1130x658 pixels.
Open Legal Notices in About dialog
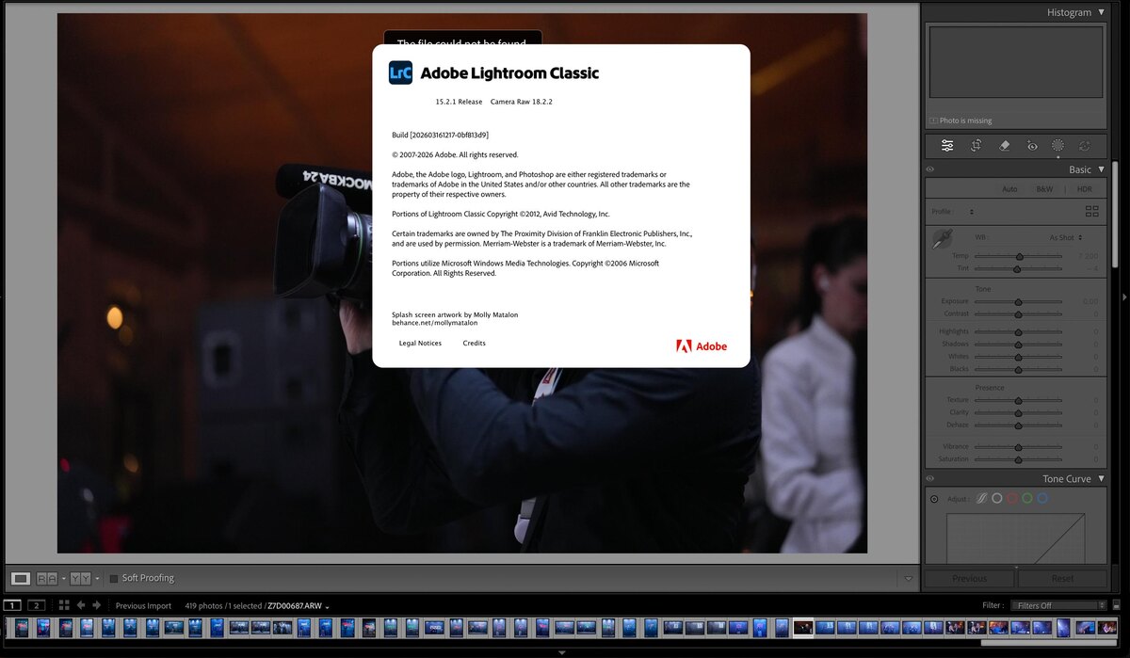tap(420, 344)
